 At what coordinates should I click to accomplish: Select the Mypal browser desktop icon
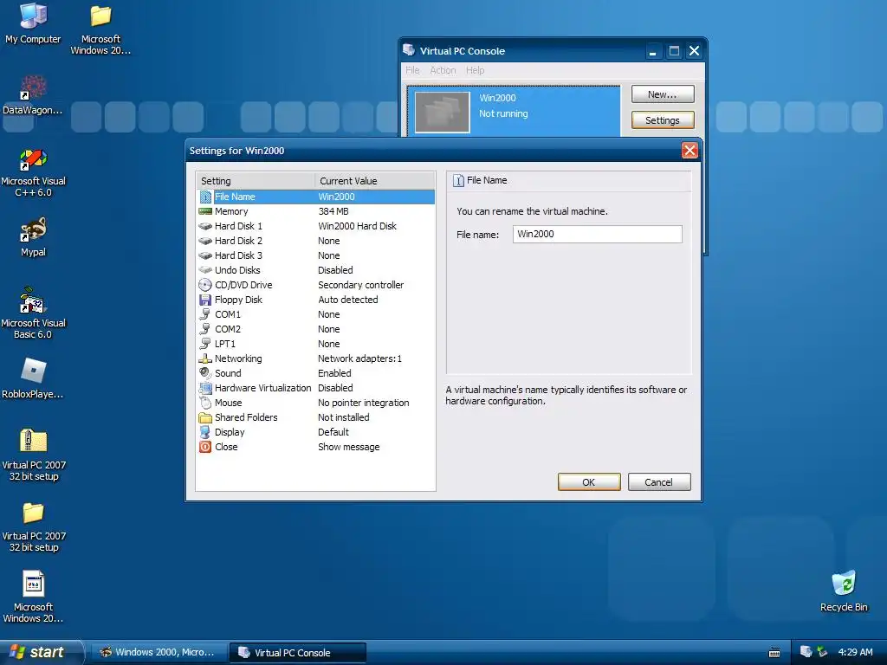[x=34, y=237]
